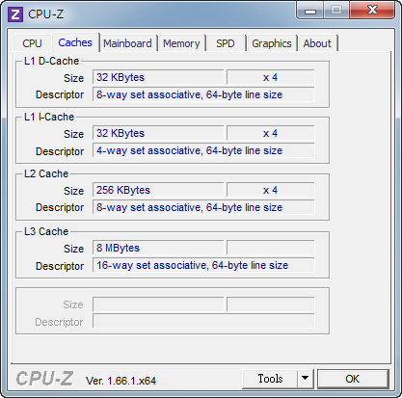
Task: Click the empty L3 Cache count field
Action: tap(270, 248)
